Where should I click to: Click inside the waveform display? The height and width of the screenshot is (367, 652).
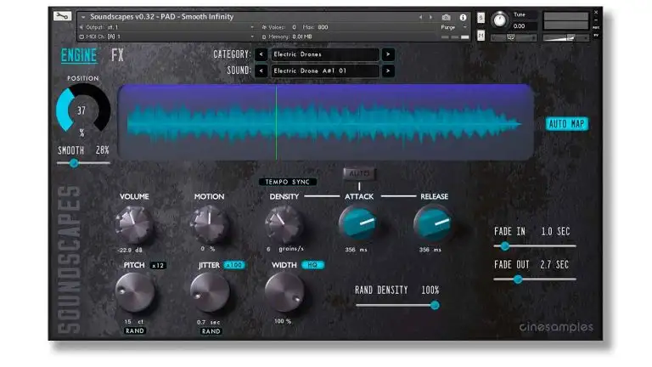coord(325,122)
